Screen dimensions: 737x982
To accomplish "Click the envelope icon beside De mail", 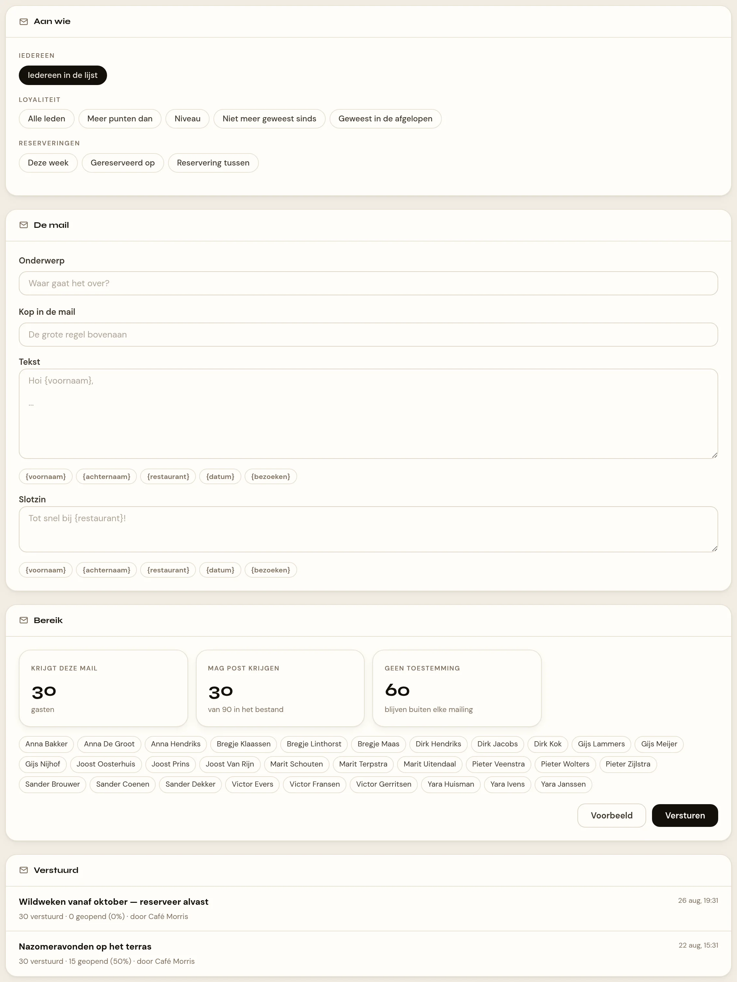I will [x=23, y=225].
